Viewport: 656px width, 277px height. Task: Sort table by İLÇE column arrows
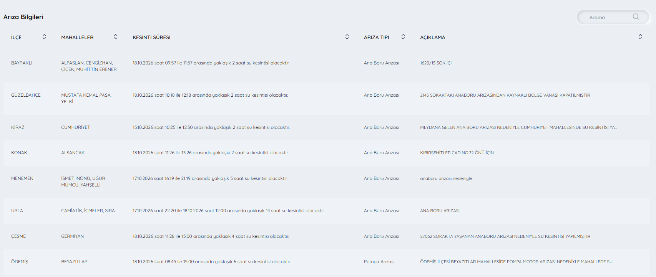tap(44, 37)
